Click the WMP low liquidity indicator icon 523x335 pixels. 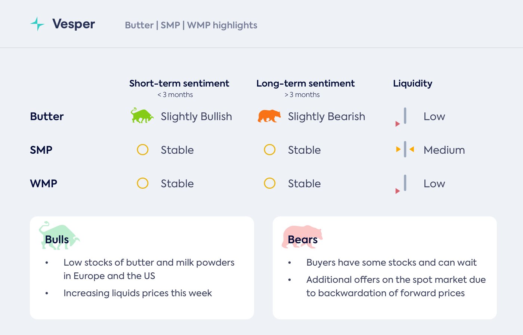click(402, 184)
